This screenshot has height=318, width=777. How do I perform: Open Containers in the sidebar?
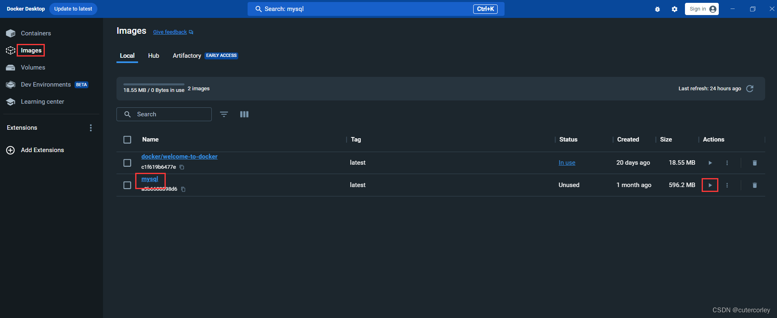pos(36,33)
